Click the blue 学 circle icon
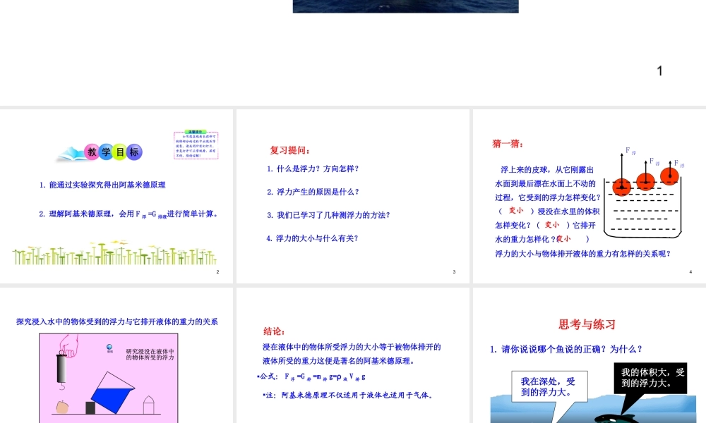The height and width of the screenshot is (423, 706). (x=106, y=152)
